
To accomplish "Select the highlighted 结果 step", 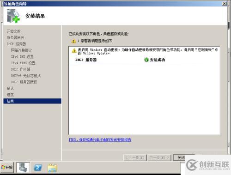I will [32, 101].
